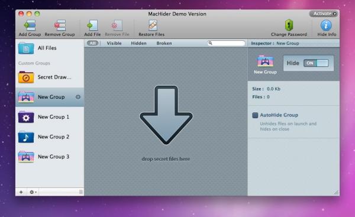Click the Activate button in the title bar
The height and width of the screenshot is (217, 355).
pyautogui.click(x=324, y=14)
